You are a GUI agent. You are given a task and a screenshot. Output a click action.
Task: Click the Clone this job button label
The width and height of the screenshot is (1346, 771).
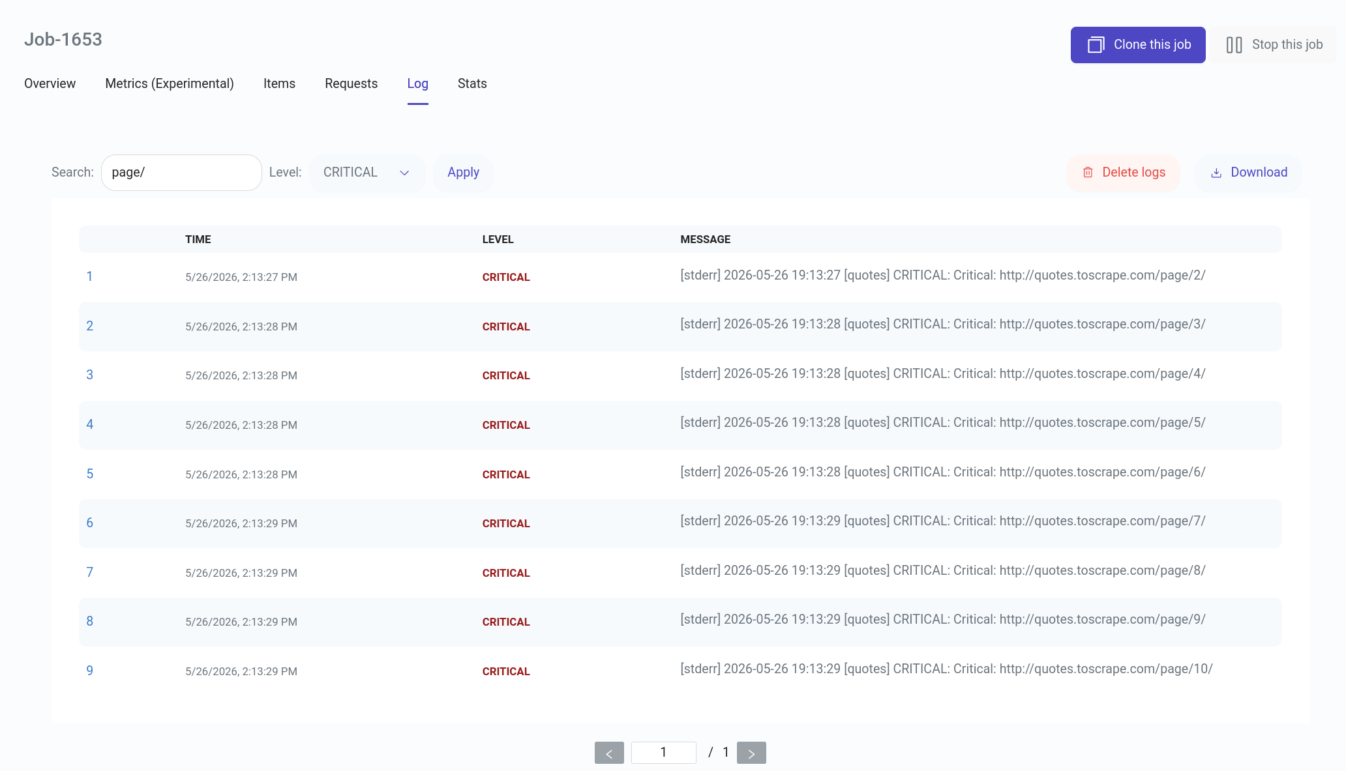pyautogui.click(x=1152, y=44)
